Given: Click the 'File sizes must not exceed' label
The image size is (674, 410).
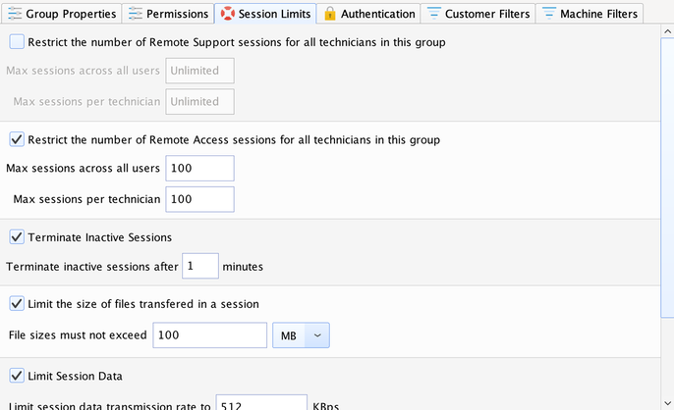Looking at the screenshot, I should pyautogui.click(x=78, y=334).
